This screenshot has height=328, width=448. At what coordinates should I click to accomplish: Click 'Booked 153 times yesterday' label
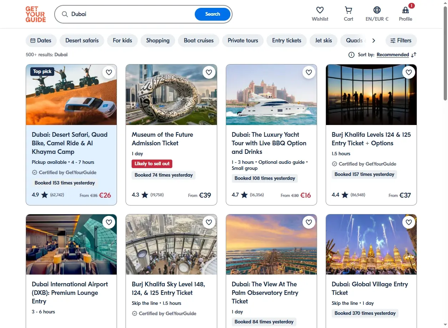tap(65, 183)
